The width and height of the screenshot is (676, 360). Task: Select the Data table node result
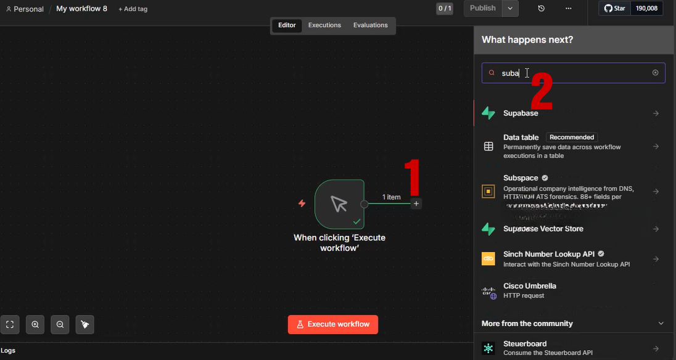575,147
